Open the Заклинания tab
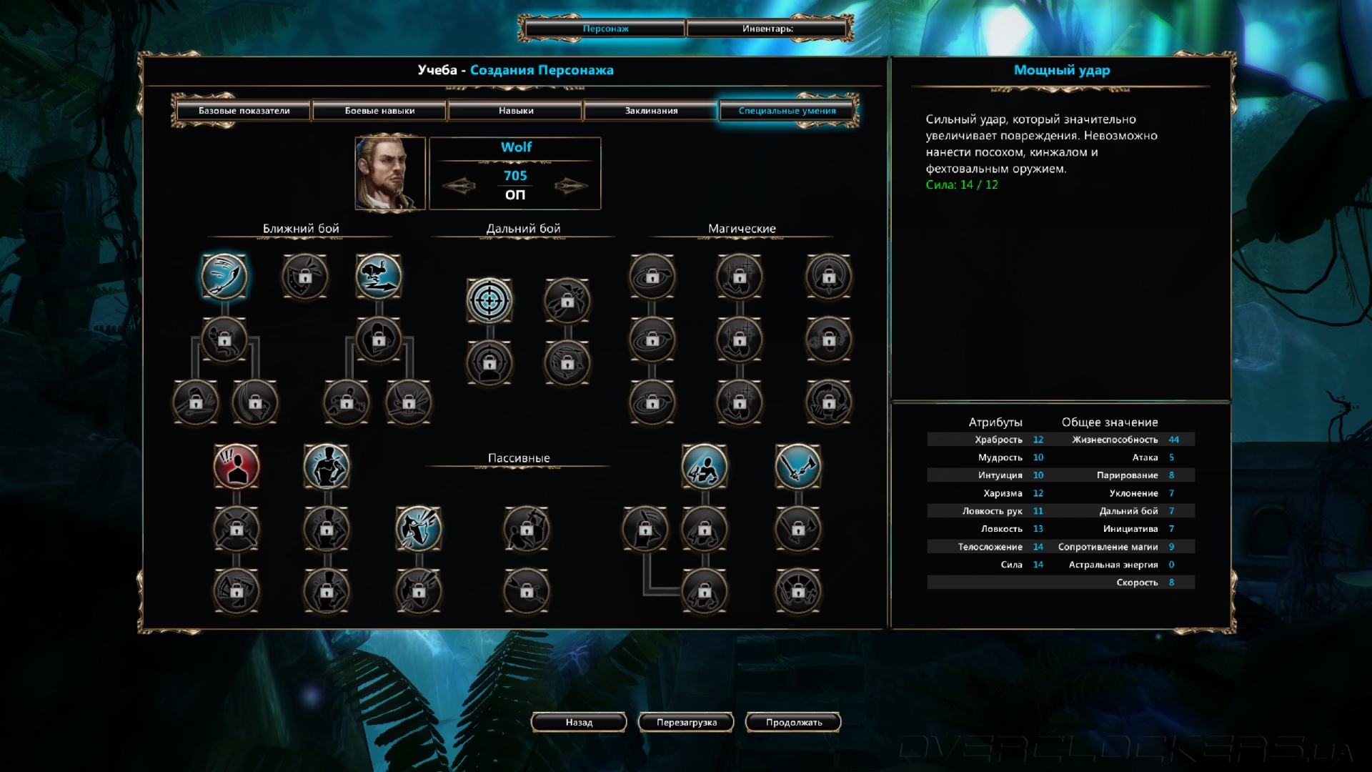The image size is (1372, 772). pos(651,111)
